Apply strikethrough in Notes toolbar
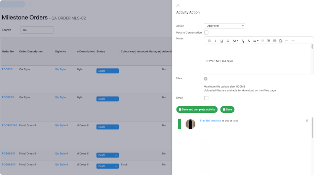Image resolution: width=317 pixels, height=175 pixels. (x=228, y=41)
